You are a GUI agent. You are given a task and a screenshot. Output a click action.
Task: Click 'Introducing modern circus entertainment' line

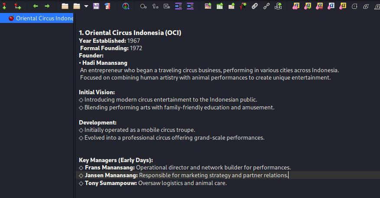click(x=168, y=99)
